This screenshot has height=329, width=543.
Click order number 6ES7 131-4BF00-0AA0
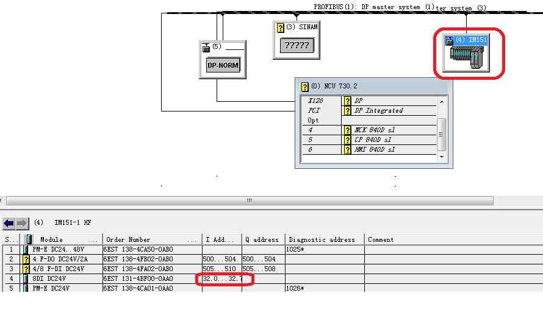coord(138,278)
